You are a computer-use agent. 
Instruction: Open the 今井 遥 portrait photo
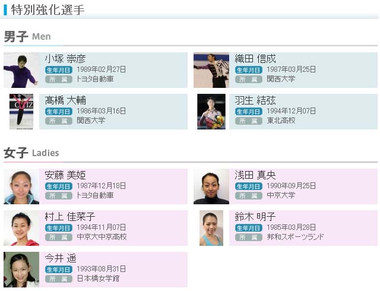click(21, 270)
